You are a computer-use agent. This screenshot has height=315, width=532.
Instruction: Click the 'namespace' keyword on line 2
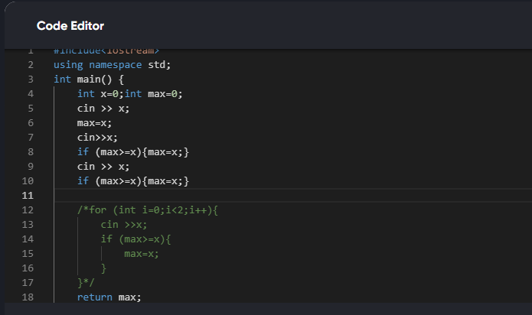(110, 64)
